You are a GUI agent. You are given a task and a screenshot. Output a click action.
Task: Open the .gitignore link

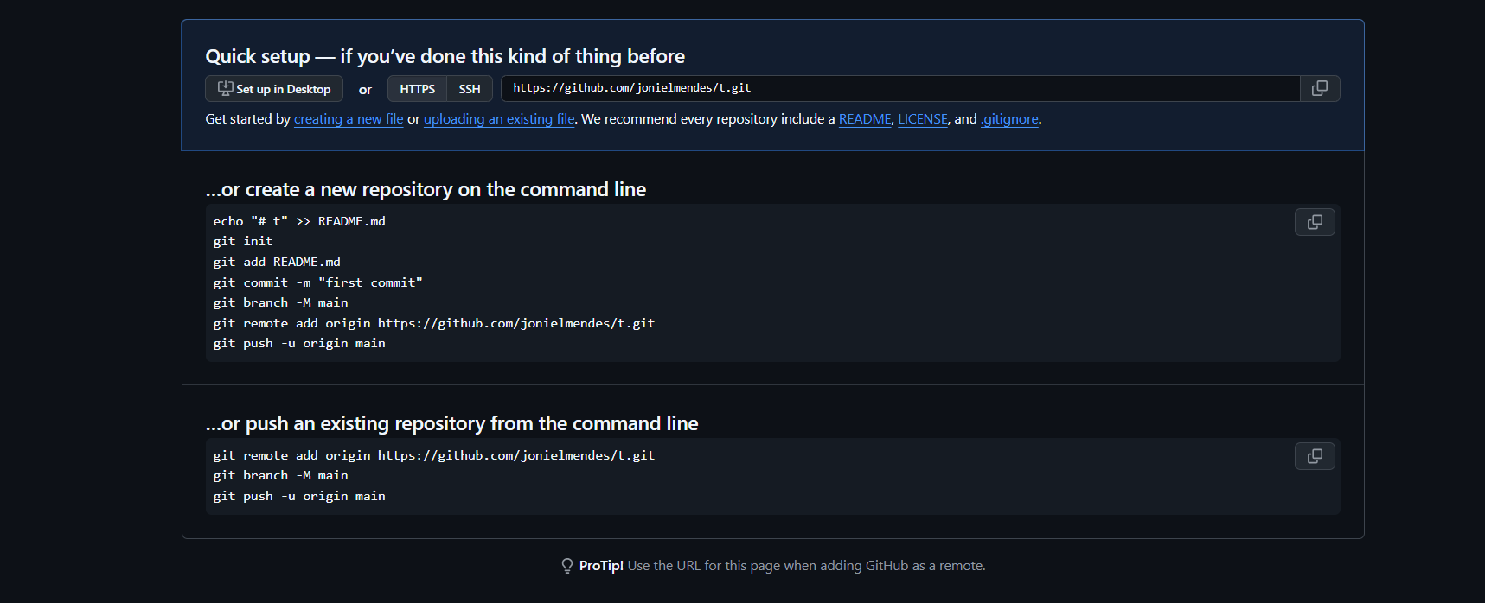click(x=1008, y=119)
